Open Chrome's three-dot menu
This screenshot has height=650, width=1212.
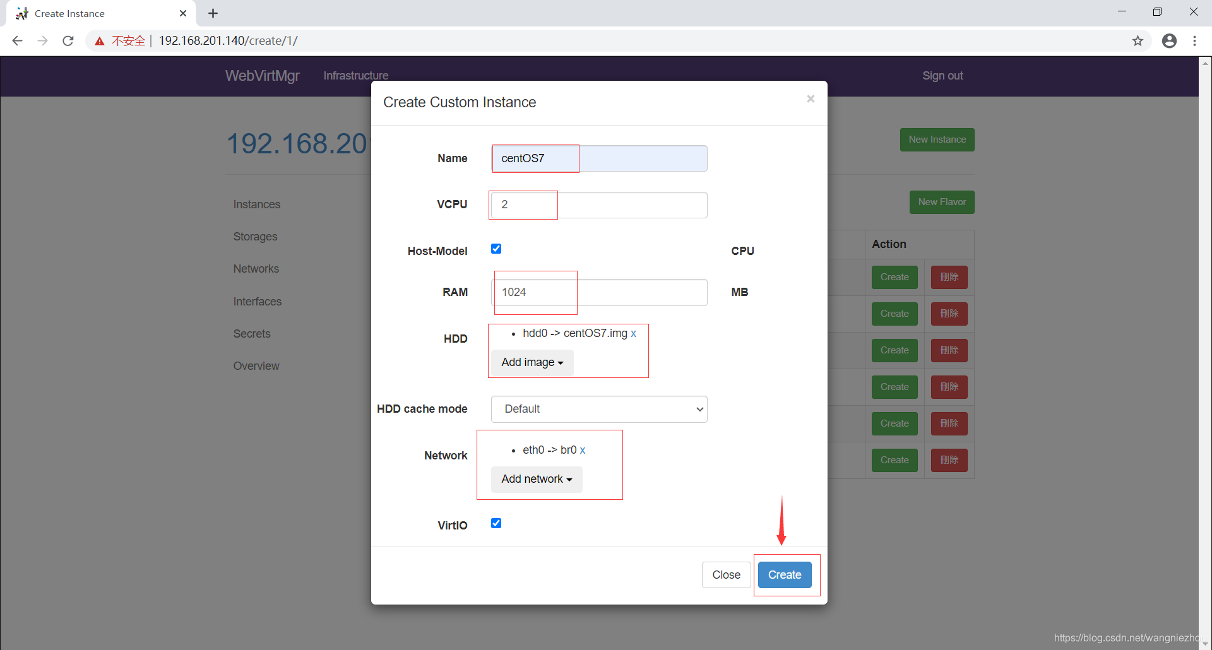[x=1194, y=41]
